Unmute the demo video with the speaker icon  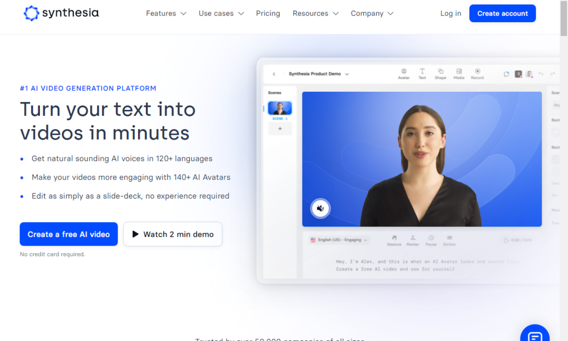(320, 208)
